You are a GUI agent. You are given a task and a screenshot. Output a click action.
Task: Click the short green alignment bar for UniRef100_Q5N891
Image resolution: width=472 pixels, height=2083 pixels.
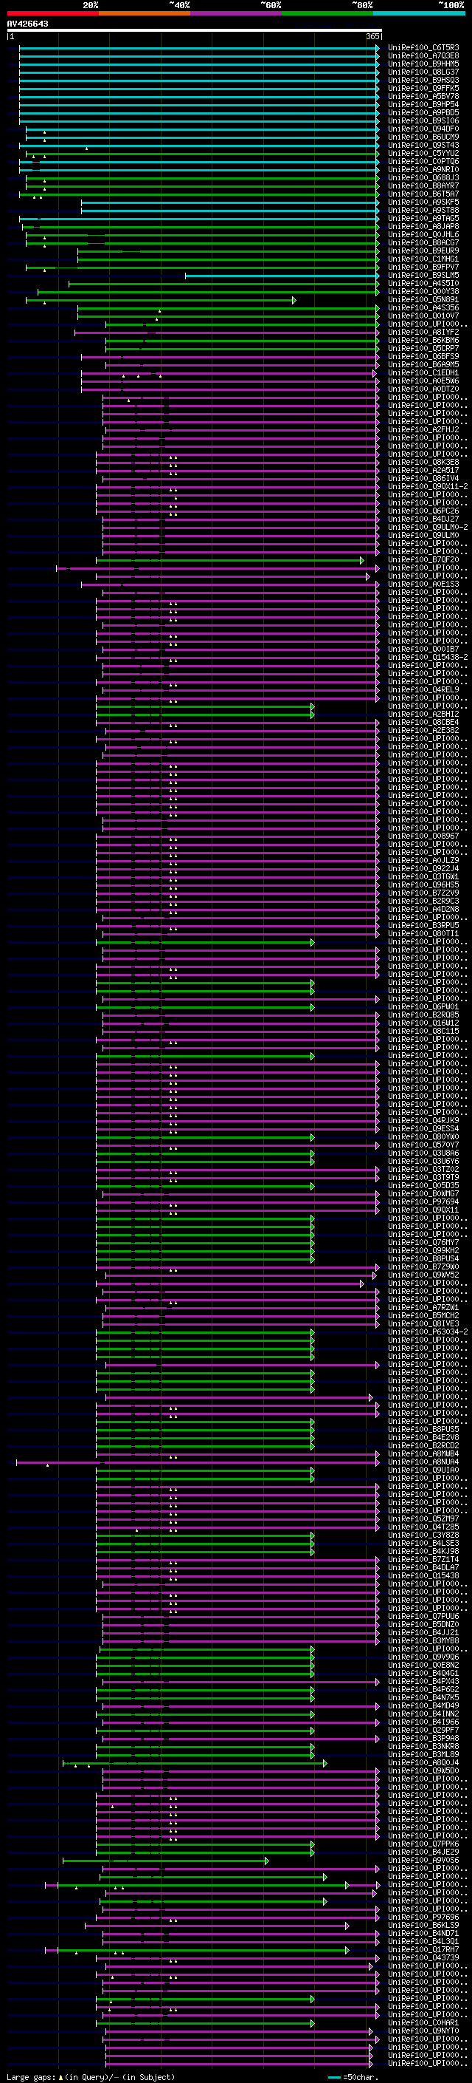pyautogui.click(x=162, y=300)
